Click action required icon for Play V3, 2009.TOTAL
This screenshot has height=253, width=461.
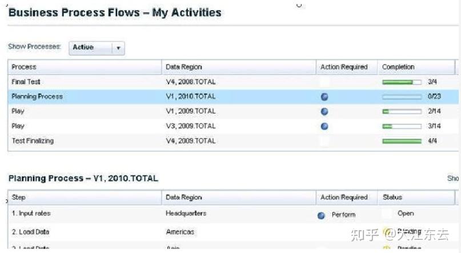(324, 126)
